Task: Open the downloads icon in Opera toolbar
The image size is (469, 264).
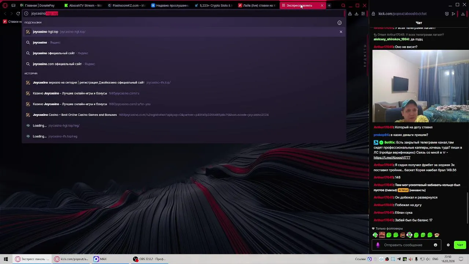Action: 357,14
